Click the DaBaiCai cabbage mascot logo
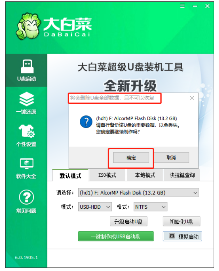 (28, 26)
